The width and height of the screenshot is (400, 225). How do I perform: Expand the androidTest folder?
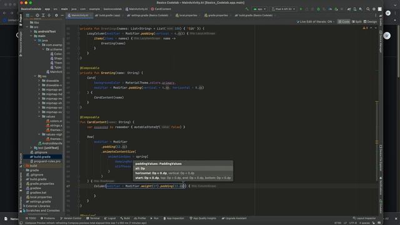point(31,31)
